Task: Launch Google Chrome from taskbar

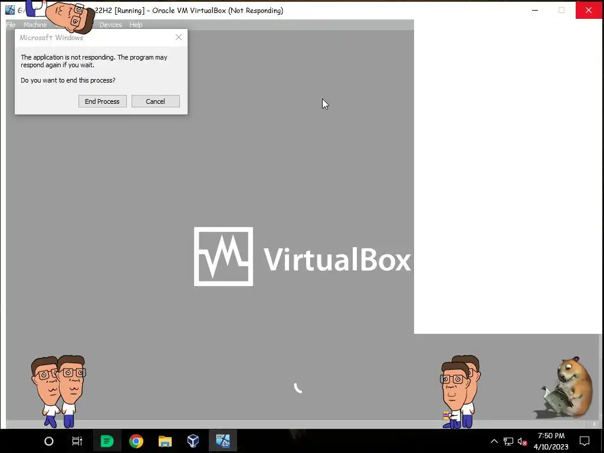Action: [x=136, y=441]
